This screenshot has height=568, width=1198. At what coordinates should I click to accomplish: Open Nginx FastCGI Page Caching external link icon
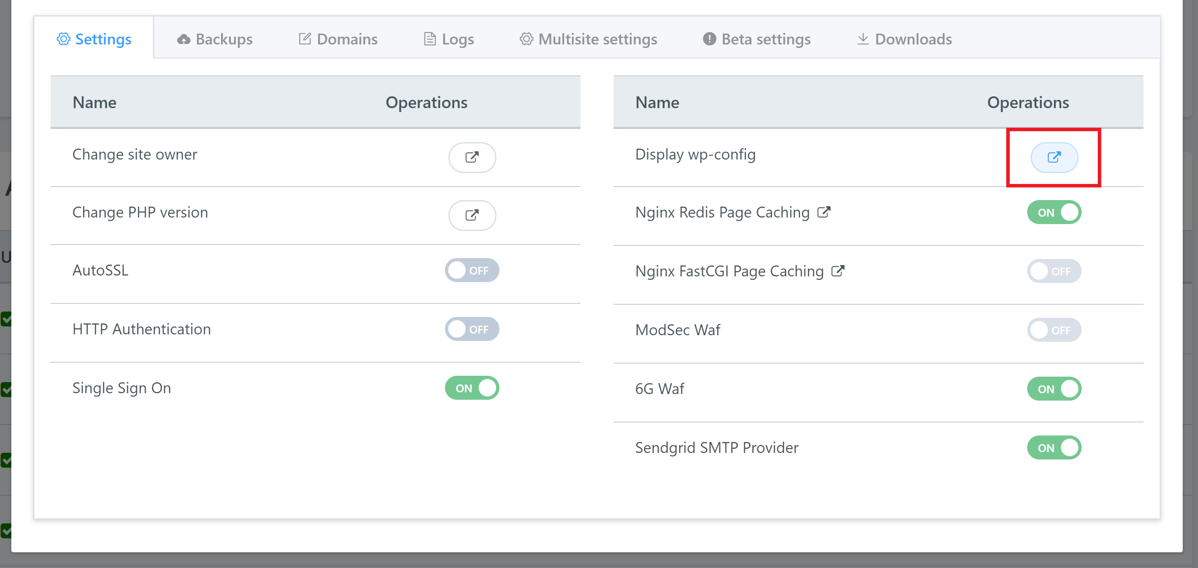click(x=838, y=271)
